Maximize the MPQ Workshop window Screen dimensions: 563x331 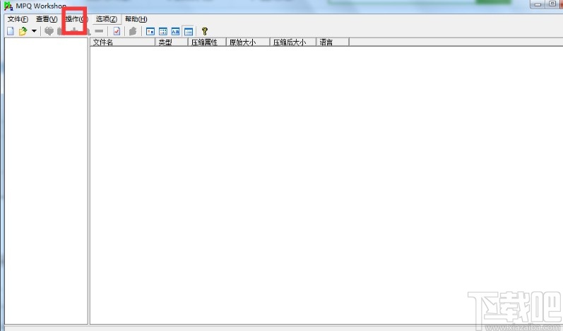552,4
